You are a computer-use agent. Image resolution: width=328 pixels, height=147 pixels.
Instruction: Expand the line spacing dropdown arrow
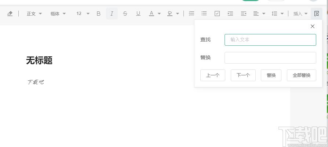coord(282,14)
